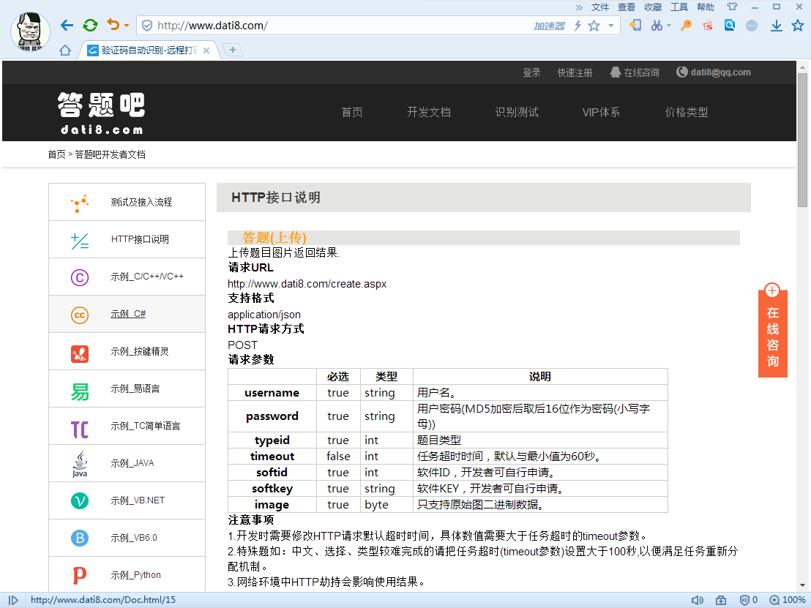This screenshot has height=608, width=811.
Task: Reload the page with the green refresh icon
Action: [90, 26]
